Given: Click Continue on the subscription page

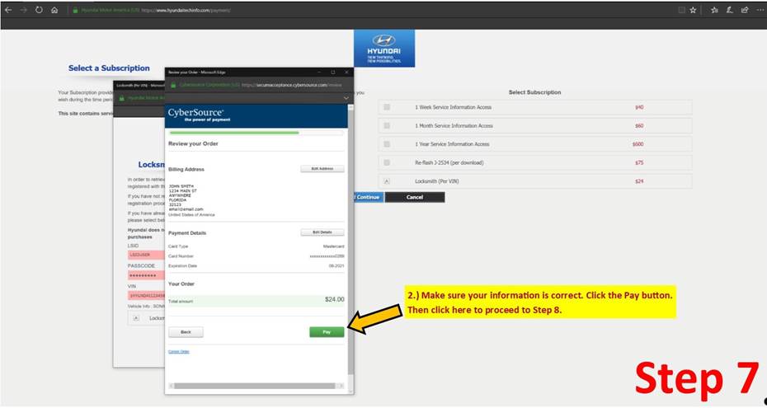Looking at the screenshot, I should pyautogui.click(x=367, y=197).
